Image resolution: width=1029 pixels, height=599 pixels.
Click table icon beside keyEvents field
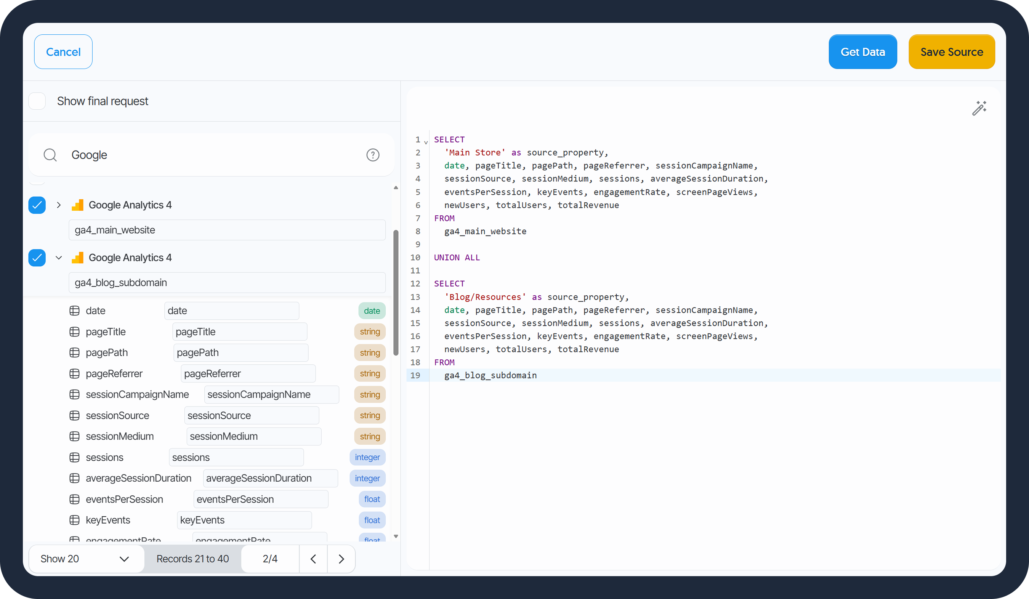[74, 520]
